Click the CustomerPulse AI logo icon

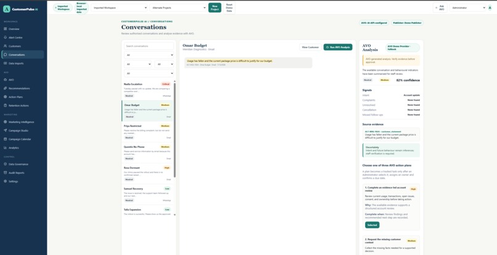coord(7,9)
